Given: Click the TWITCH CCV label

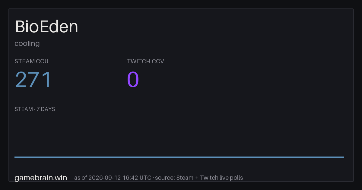Looking at the screenshot, I should [145, 61].
